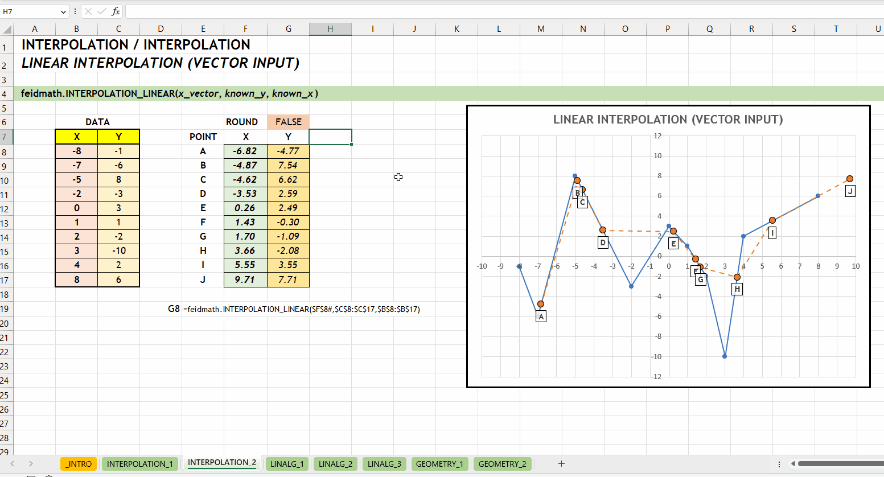The height and width of the screenshot is (477, 884).
Task: Select row 7 header
Action: pyautogui.click(x=6, y=137)
